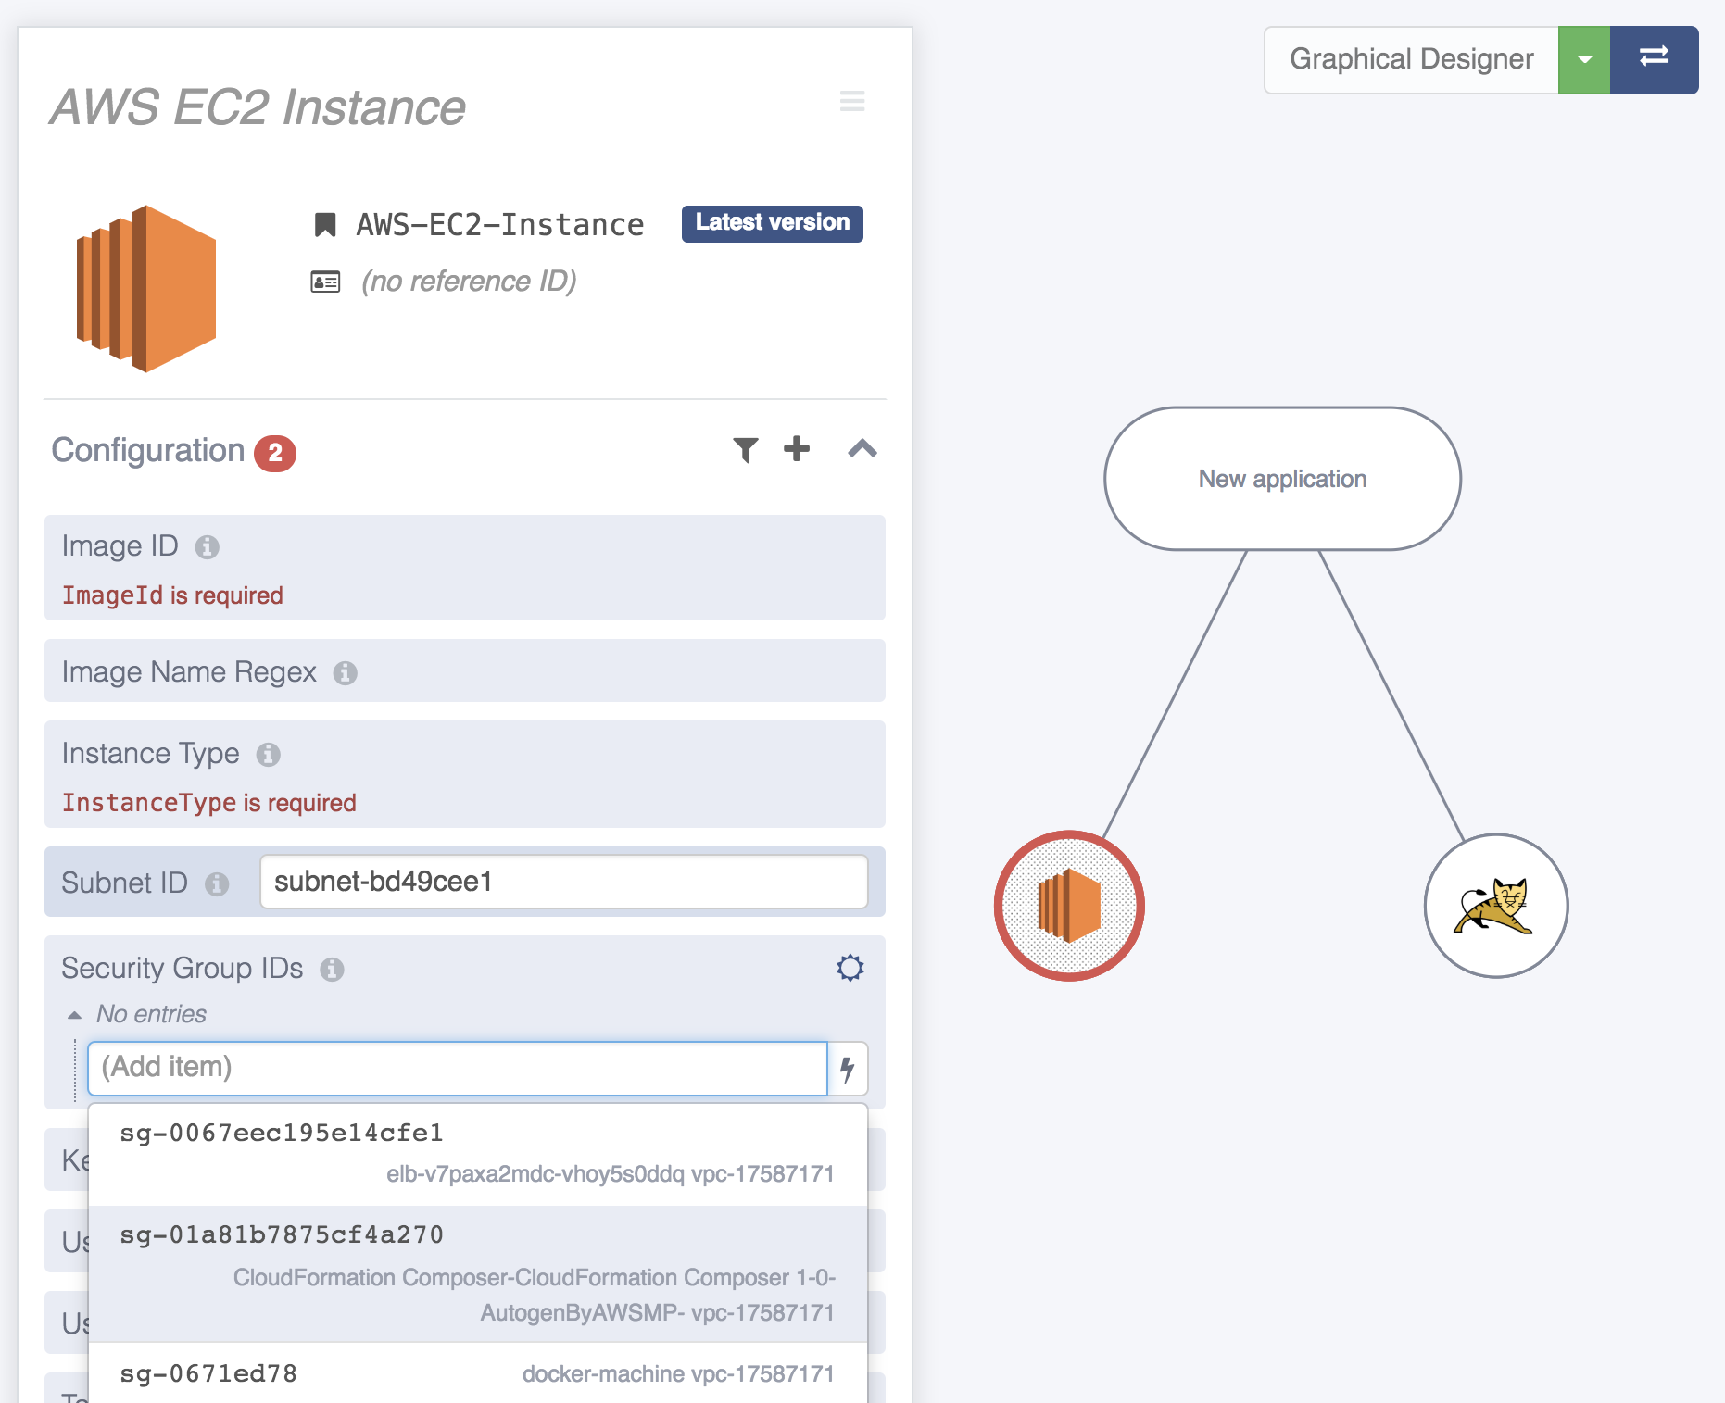Image resolution: width=1725 pixels, height=1403 pixels.
Task: Click the AWS EC2 Instance panel title
Action: point(258,107)
